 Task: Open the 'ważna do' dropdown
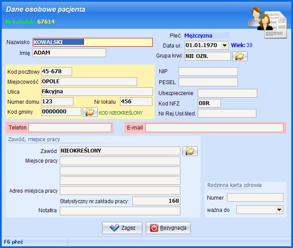point(279,210)
